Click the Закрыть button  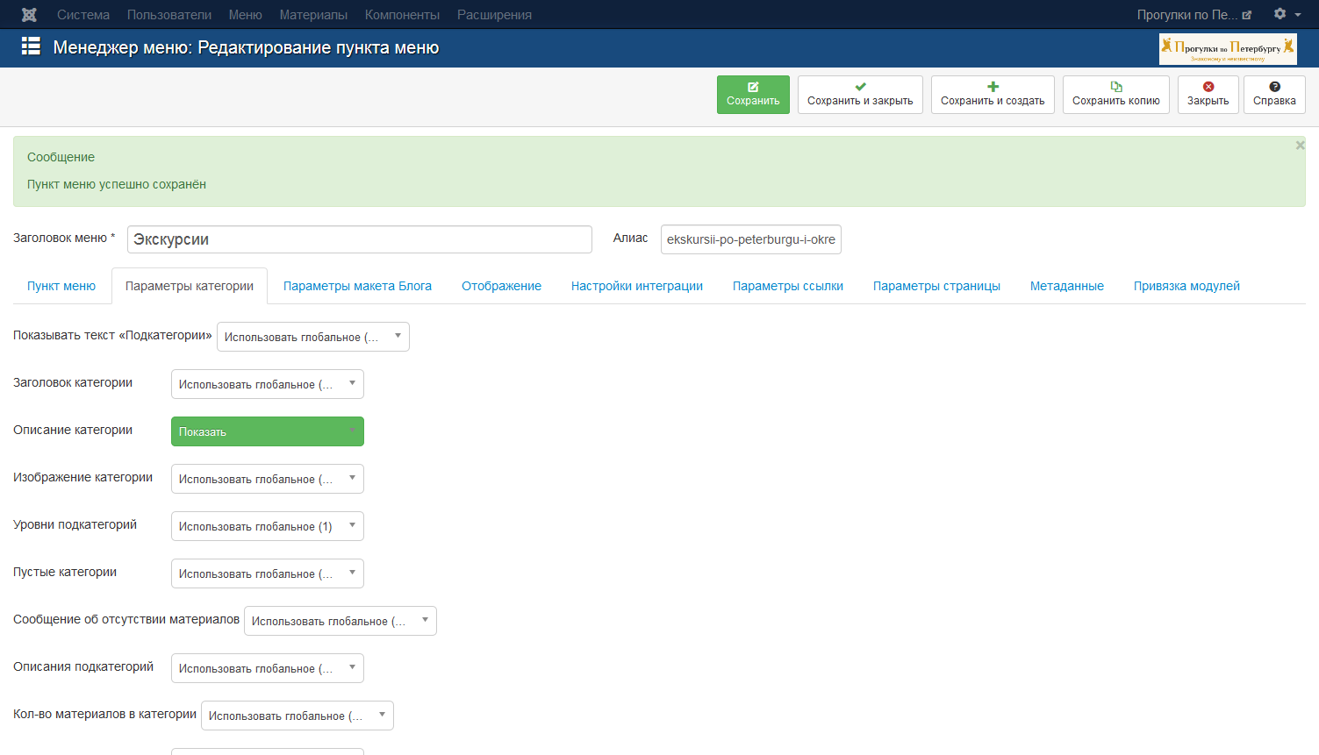pos(1208,95)
